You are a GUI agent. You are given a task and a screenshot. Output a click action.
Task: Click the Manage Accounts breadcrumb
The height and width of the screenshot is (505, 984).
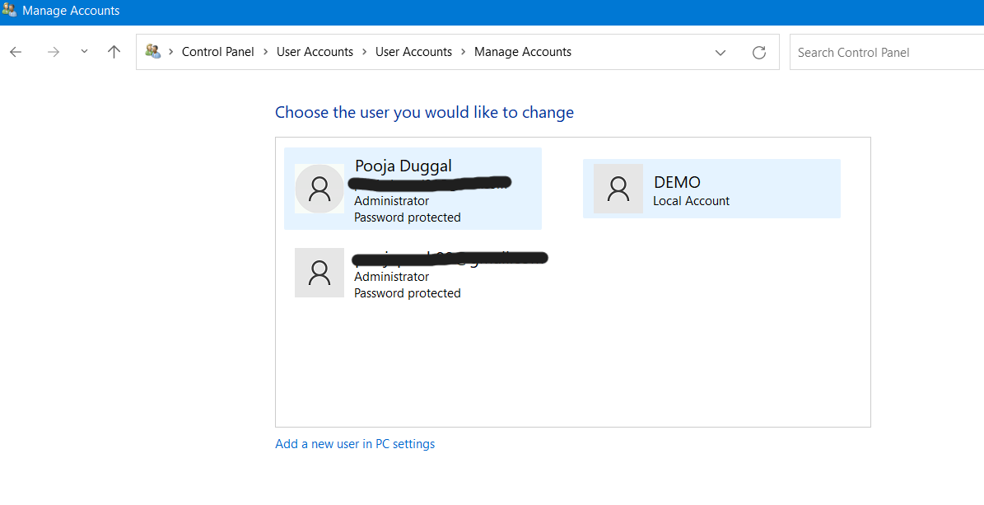[x=523, y=52]
